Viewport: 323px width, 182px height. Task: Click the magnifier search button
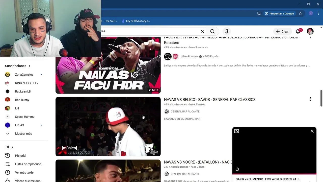pyautogui.click(x=212, y=31)
